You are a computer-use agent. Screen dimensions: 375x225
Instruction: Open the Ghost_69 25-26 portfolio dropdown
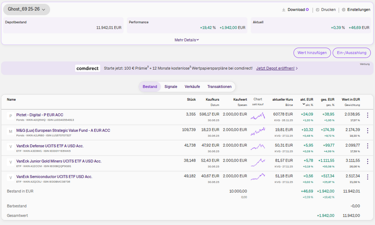[x=27, y=9]
